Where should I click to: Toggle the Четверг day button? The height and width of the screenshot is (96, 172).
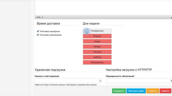pyautogui.click(x=97, y=47)
